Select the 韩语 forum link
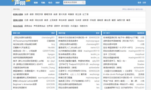151x90 pixels. [x=32, y=20]
